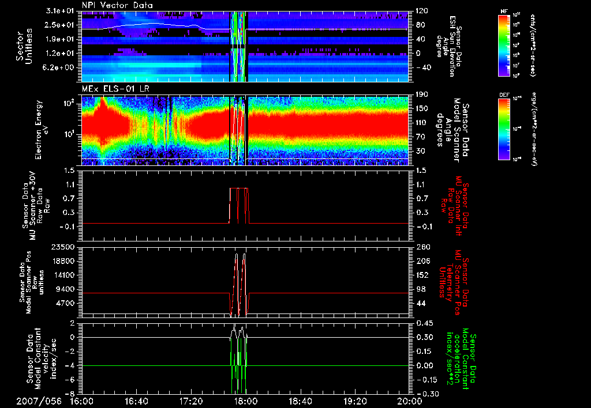Screen dimensions: 591x408
Task: Click the telemetry tick value '98'
Action: (421, 289)
